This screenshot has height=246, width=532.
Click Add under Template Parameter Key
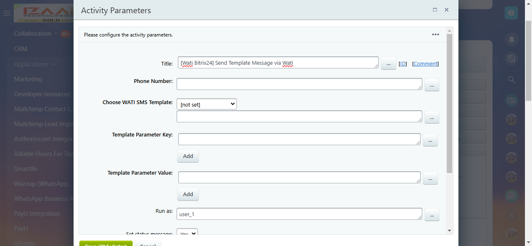188,156
